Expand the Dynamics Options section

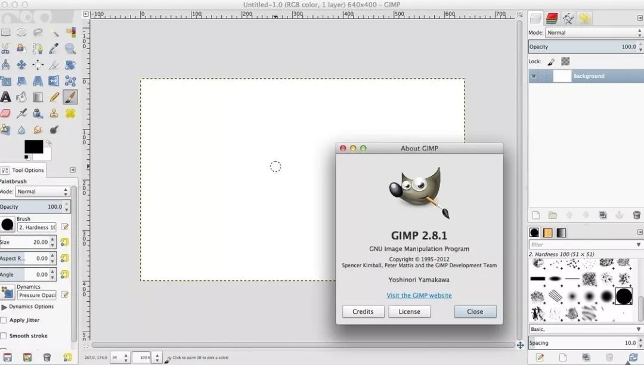tap(4, 307)
